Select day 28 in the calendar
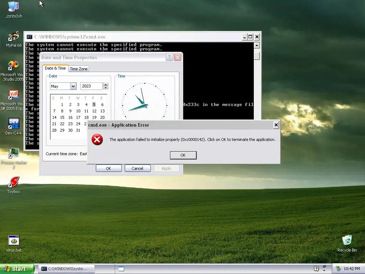 [54, 130]
